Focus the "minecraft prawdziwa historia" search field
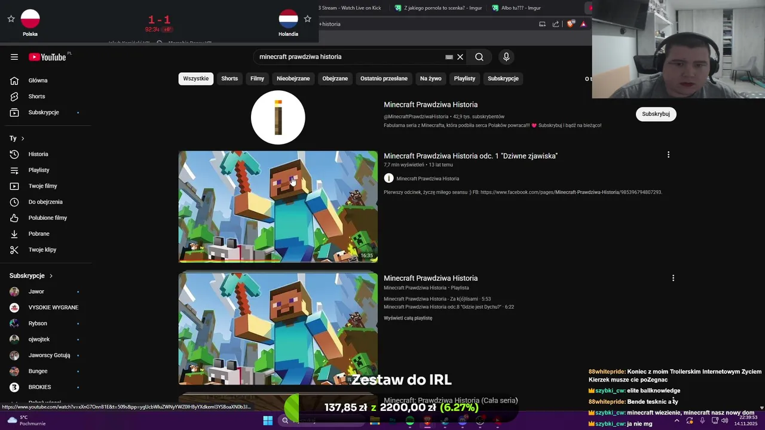The image size is (765, 430). (350, 57)
